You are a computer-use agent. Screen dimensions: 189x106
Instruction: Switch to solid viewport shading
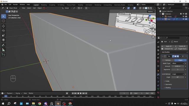click(x=146, y=8)
